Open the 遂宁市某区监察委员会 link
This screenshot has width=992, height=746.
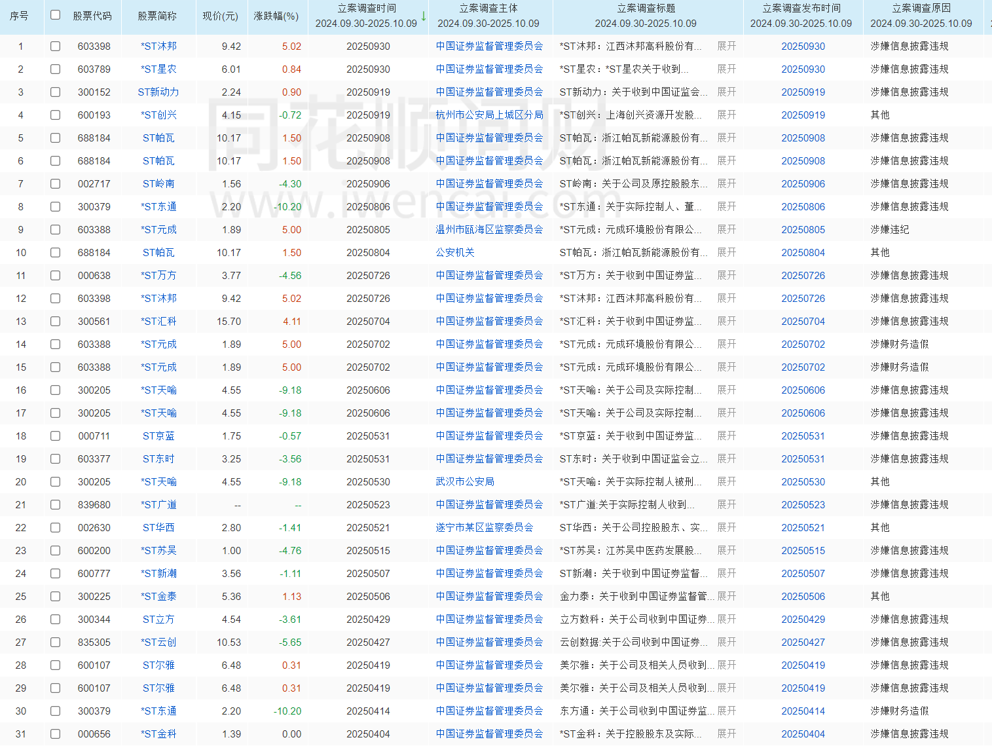point(485,528)
